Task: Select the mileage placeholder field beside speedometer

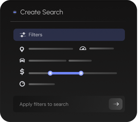Action: (101, 48)
